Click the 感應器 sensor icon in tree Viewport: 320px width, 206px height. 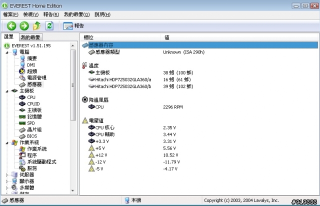(x=22, y=84)
